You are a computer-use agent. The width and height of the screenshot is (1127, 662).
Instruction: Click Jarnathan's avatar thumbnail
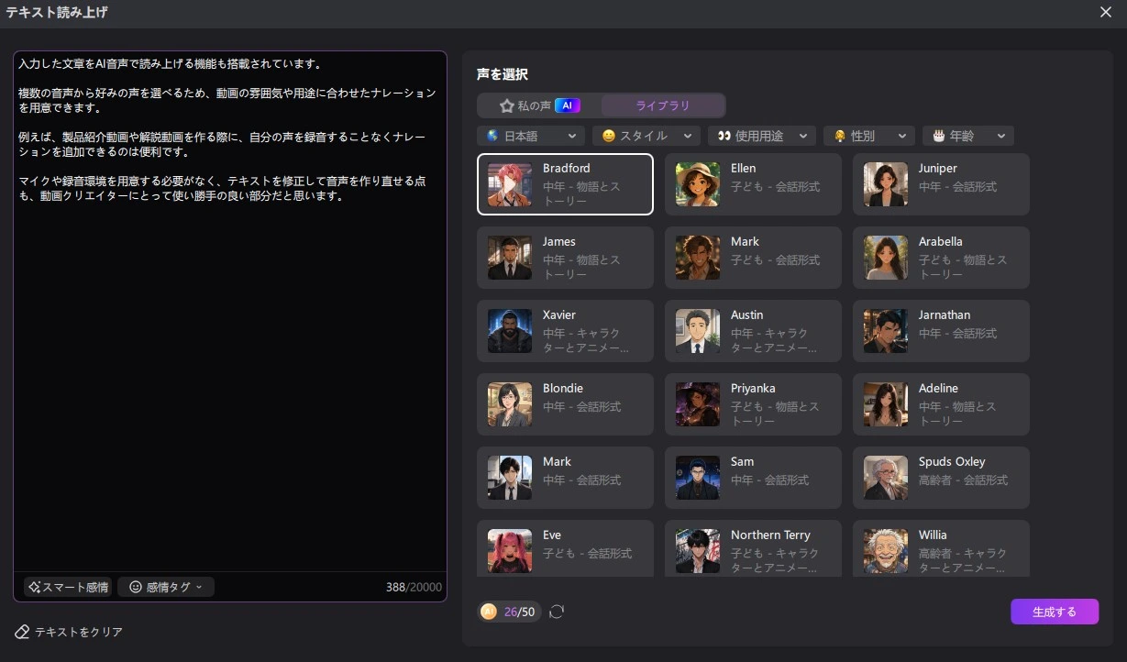886,331
